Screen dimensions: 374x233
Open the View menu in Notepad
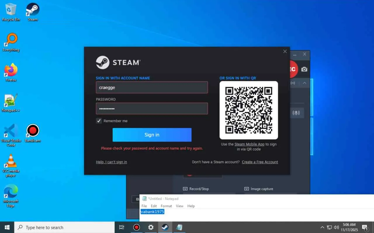pyautogui.click(x=180, y=206)
